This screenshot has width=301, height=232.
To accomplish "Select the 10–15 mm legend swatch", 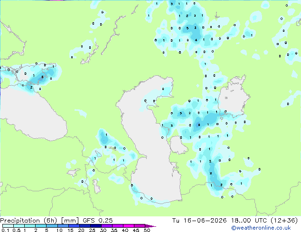I will 63,226.
